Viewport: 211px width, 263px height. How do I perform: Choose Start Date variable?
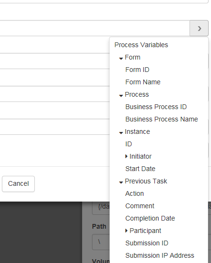tap(140, 169)
